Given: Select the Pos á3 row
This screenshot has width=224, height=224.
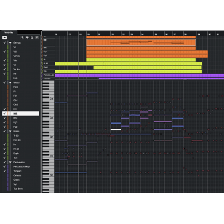Looking at the screenshot, I should pos(21,140).
